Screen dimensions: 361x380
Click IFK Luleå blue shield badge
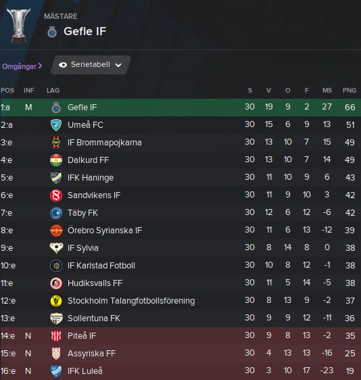tap(56, 371)
